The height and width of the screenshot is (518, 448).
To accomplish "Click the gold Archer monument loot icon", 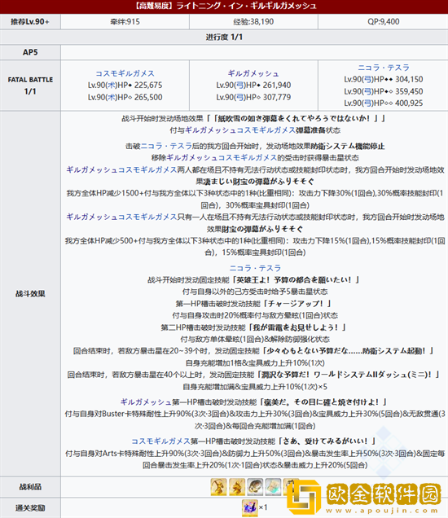I will pyautogui.click(x=219, y=486).
